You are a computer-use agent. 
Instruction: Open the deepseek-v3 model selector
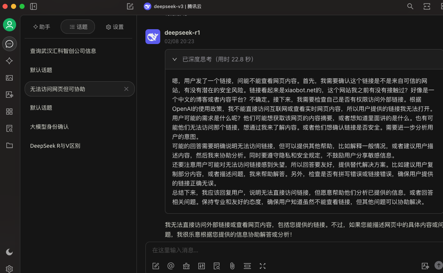point(173,6)
